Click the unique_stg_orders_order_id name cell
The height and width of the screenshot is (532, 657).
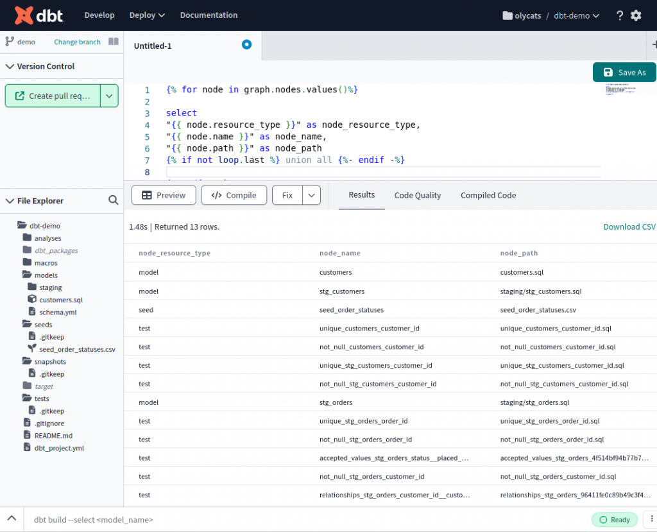363,421
